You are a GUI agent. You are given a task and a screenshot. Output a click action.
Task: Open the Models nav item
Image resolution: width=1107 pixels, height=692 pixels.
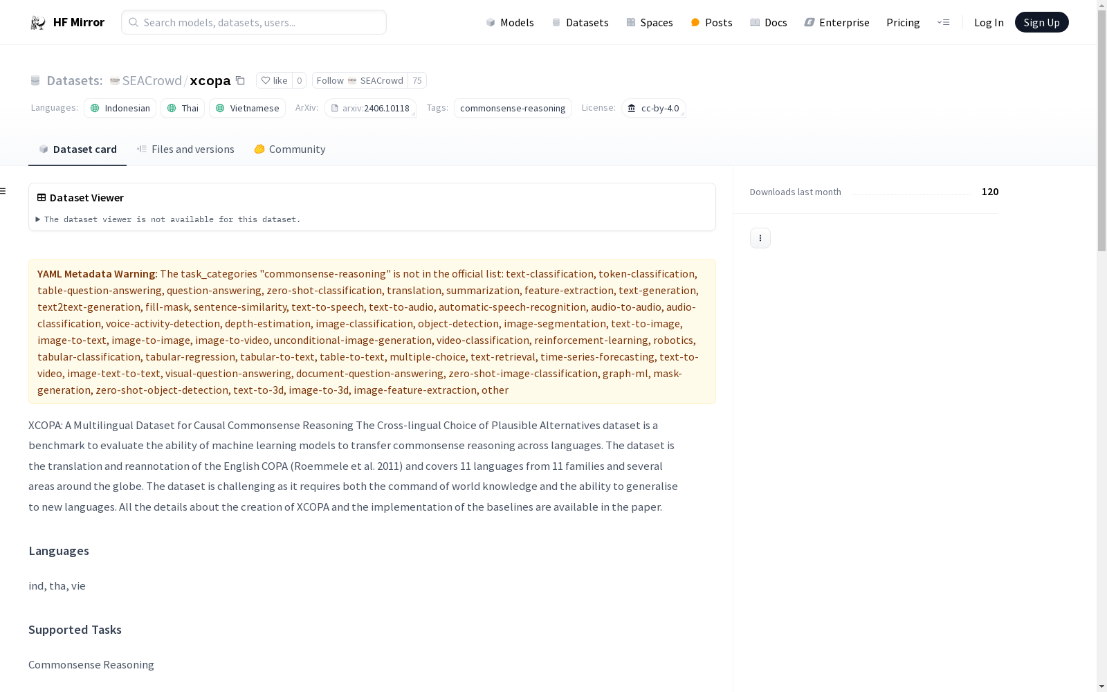pyautogui.click(x=510, y=22)
